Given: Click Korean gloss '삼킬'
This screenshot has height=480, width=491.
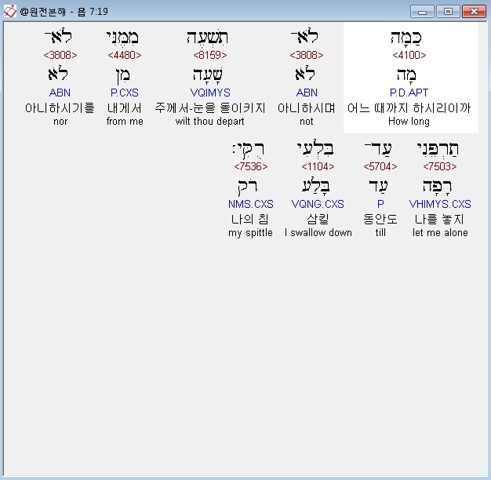Looking at the screenshot, I should point(318,219).
